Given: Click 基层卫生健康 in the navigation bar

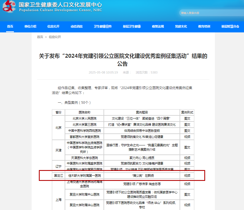Looking at the screenshot, I should click(132, 27).
